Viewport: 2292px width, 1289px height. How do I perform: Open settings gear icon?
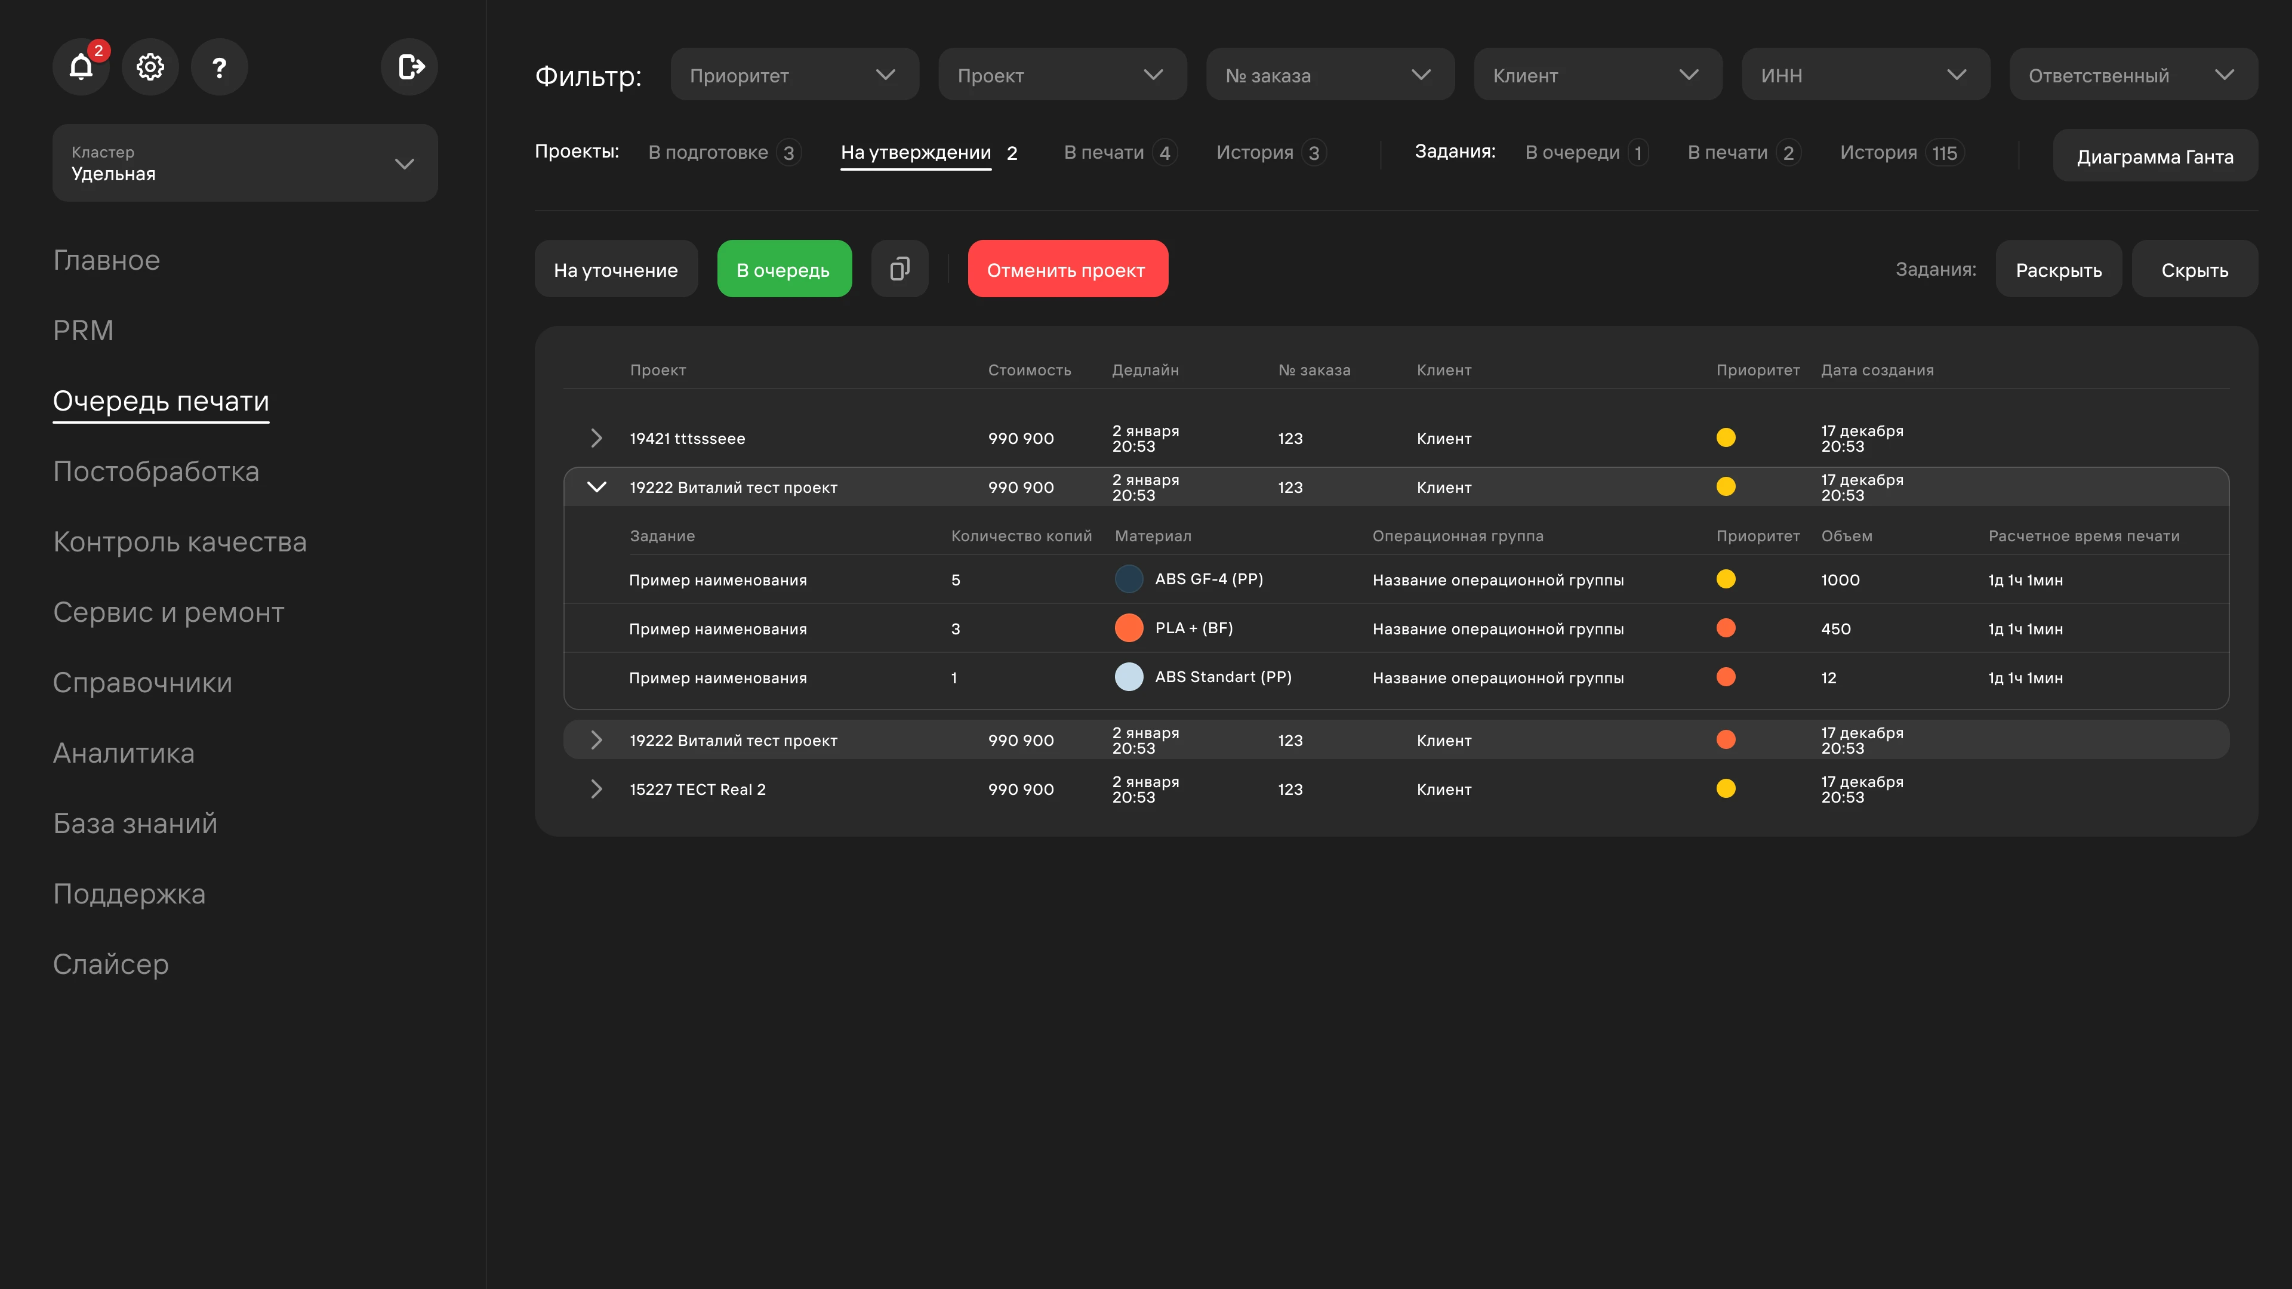pos(150,67)
